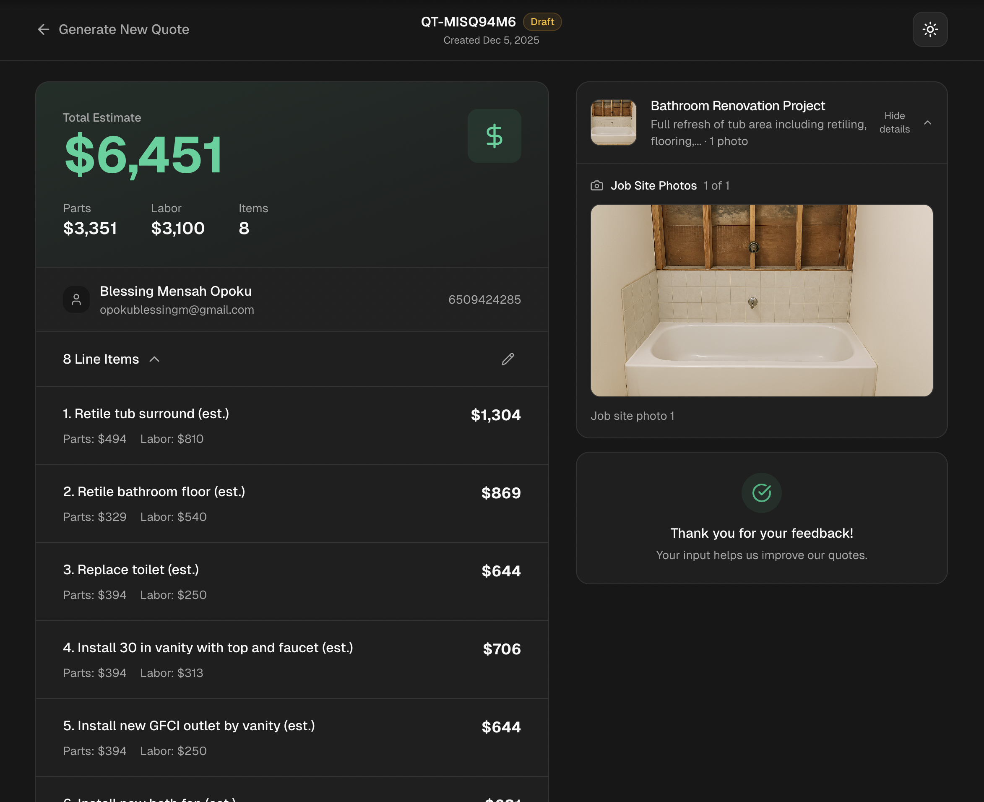Image resolution: width=984 pixels, height=802 pixels.
Task: Click the customer profile avatar icon
Action: [x=76, y=300]
